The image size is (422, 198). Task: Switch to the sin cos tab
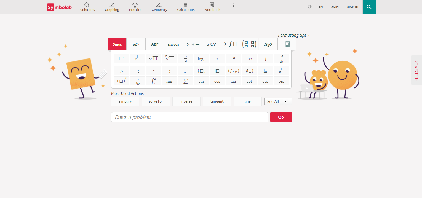coord(173,44)
